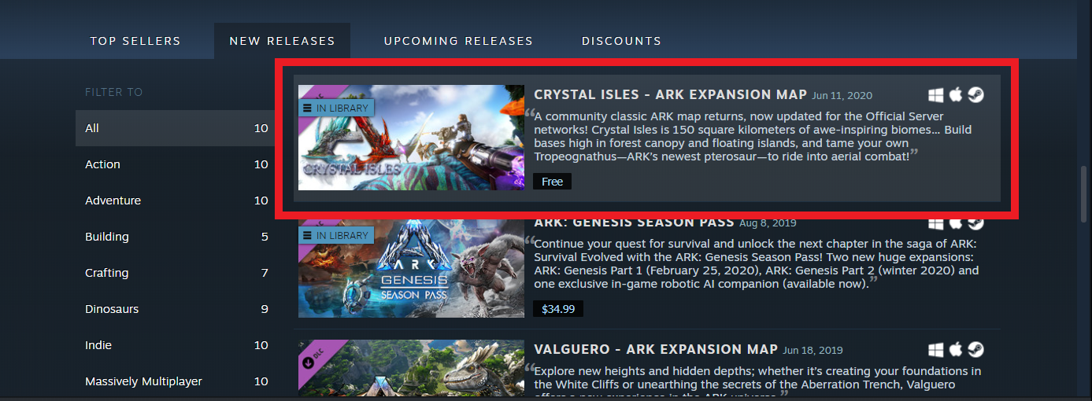Click Windows icon on Valguero row
The width and height of the screenshot is (1092, 401).
click(x=935, y=350)
